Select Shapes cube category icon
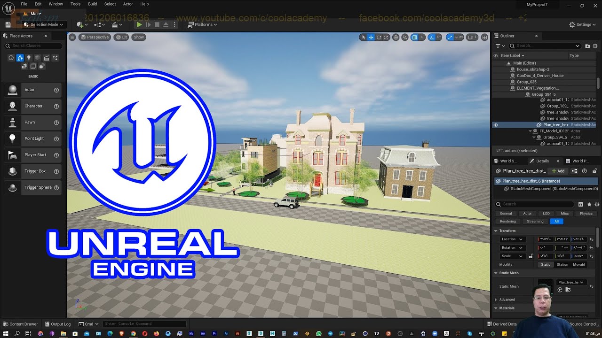Image resolution: width=602 pixels, height=338 pixels. 38,58
